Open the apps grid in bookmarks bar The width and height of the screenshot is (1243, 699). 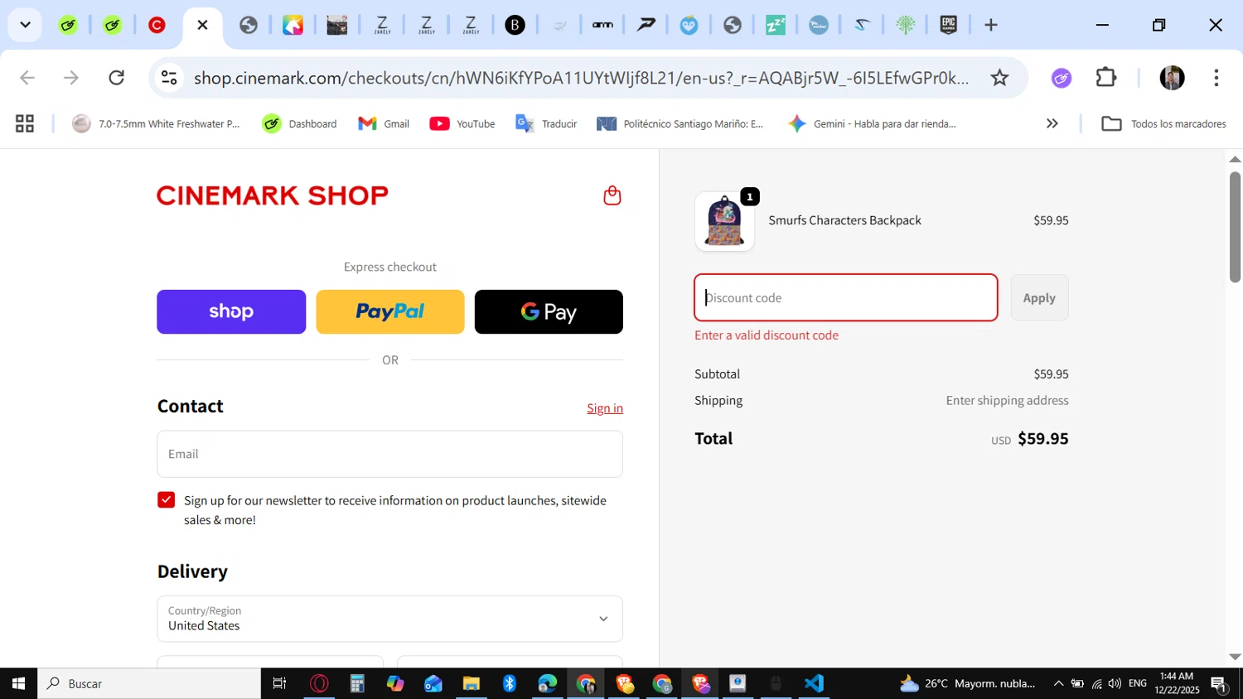point(25,123)
